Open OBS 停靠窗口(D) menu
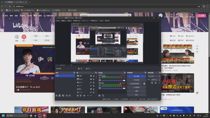Screen dimensions: 210x118 (77, 21)
